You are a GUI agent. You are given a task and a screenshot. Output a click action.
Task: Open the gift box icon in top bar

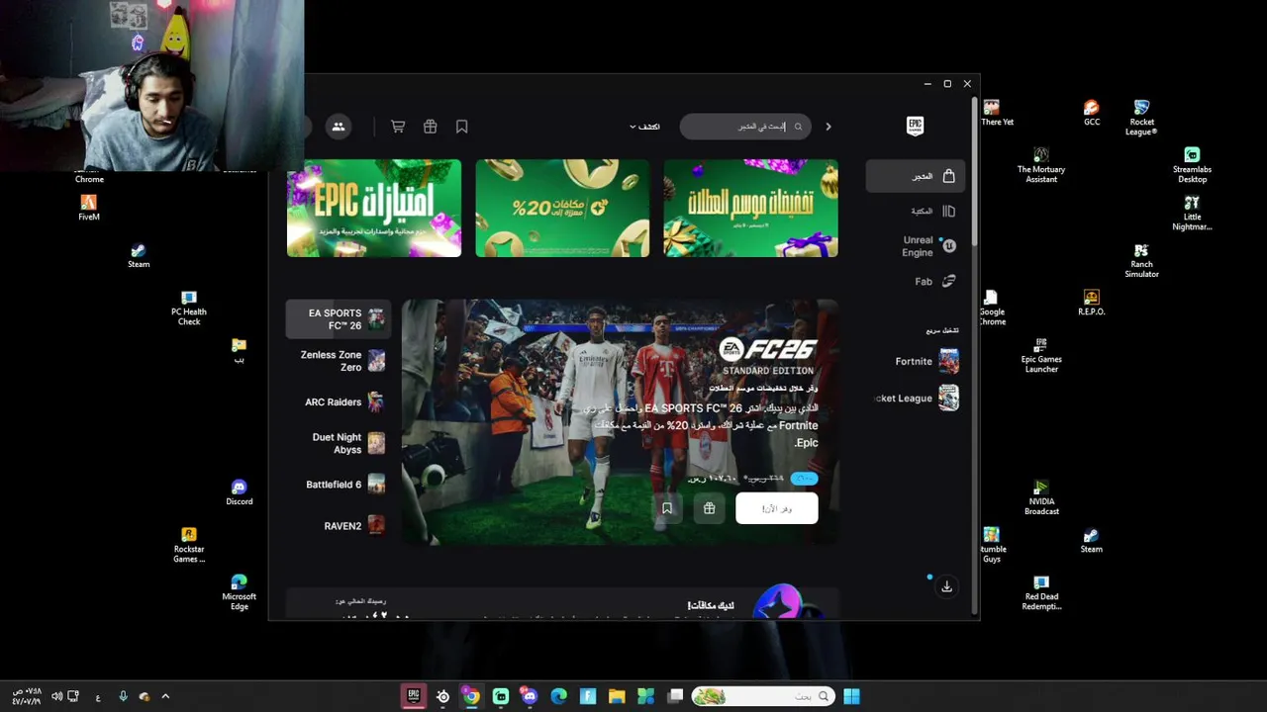[x=430, y=127]
